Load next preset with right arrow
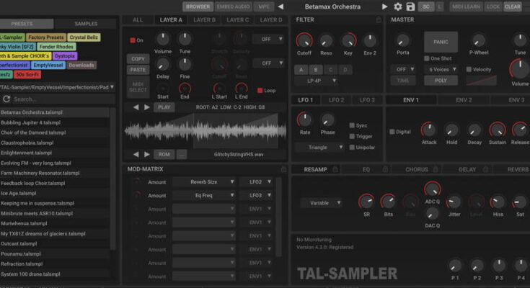Screen dimensions: 530x288 386,6
